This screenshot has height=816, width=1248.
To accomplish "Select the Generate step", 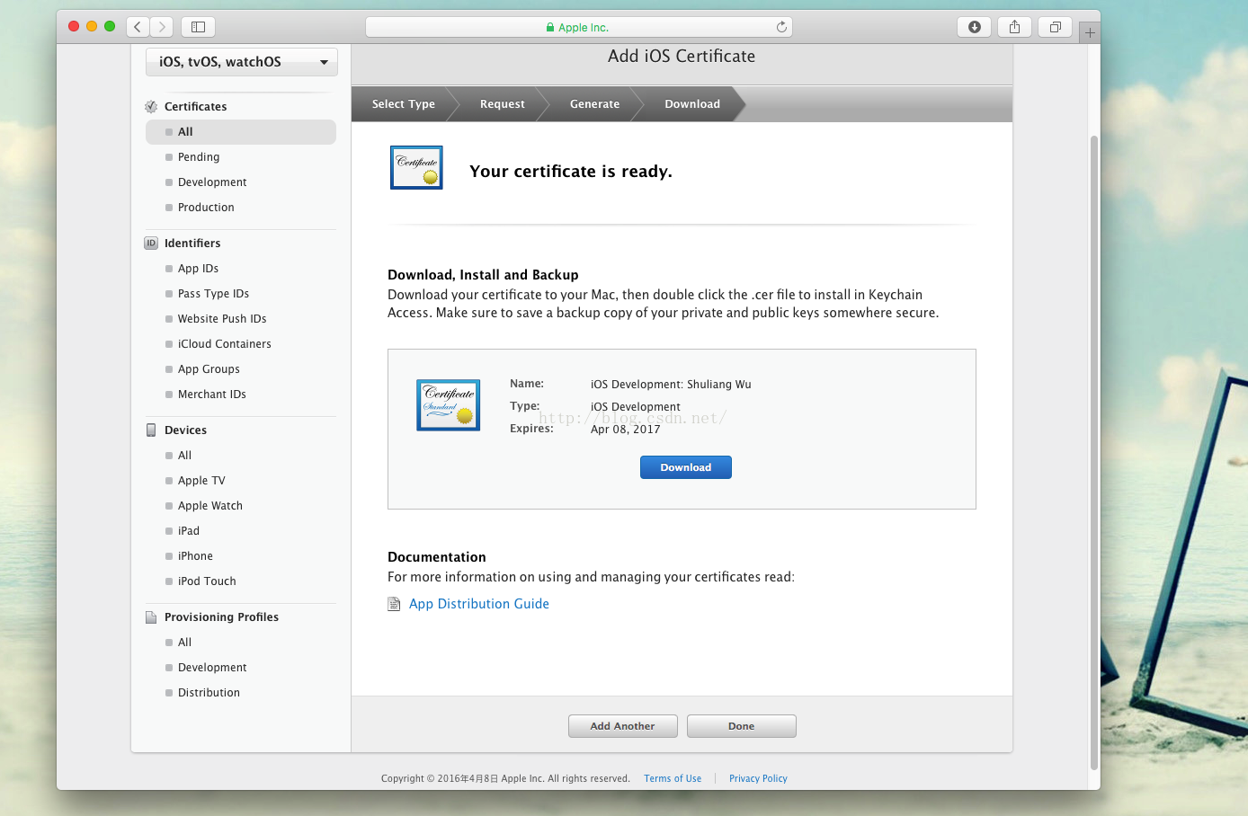I will point(595,104).
